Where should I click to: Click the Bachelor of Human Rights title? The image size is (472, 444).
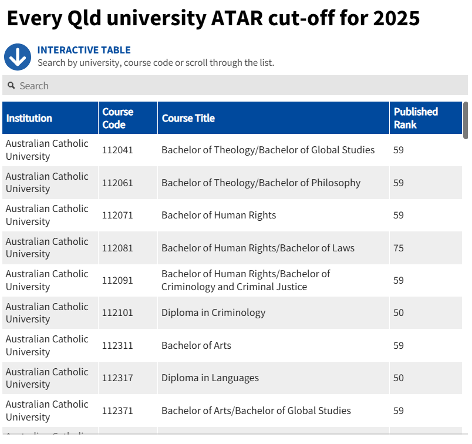click(219, 216)
